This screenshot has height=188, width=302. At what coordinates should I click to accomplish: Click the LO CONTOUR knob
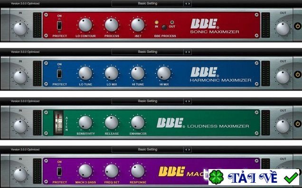pos(85,25)
